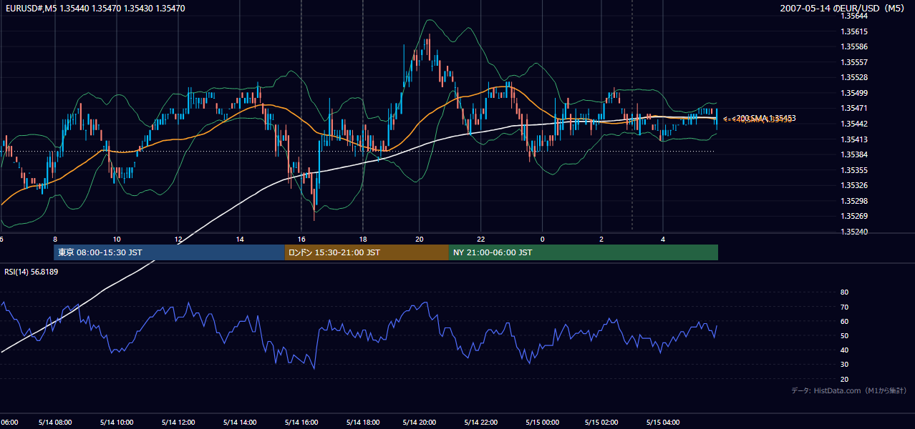Click price axis label 1.35586
The height and width of the screenshot is (429, 915).
tap(855, 46)
